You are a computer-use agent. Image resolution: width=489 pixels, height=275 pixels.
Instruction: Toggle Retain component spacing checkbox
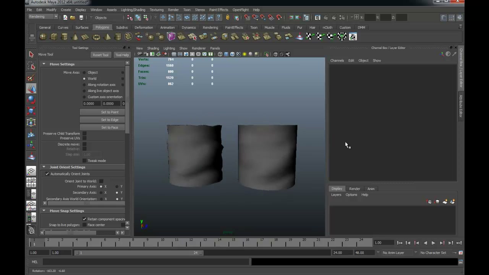pyautogui.click(x=84, y=219)
